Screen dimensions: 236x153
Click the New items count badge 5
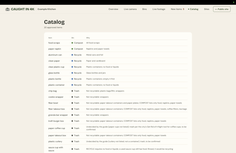pos(184,9)
